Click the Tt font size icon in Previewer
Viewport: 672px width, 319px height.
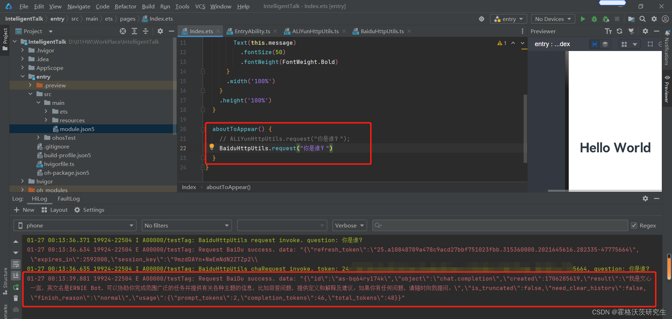tap(608, 31)
